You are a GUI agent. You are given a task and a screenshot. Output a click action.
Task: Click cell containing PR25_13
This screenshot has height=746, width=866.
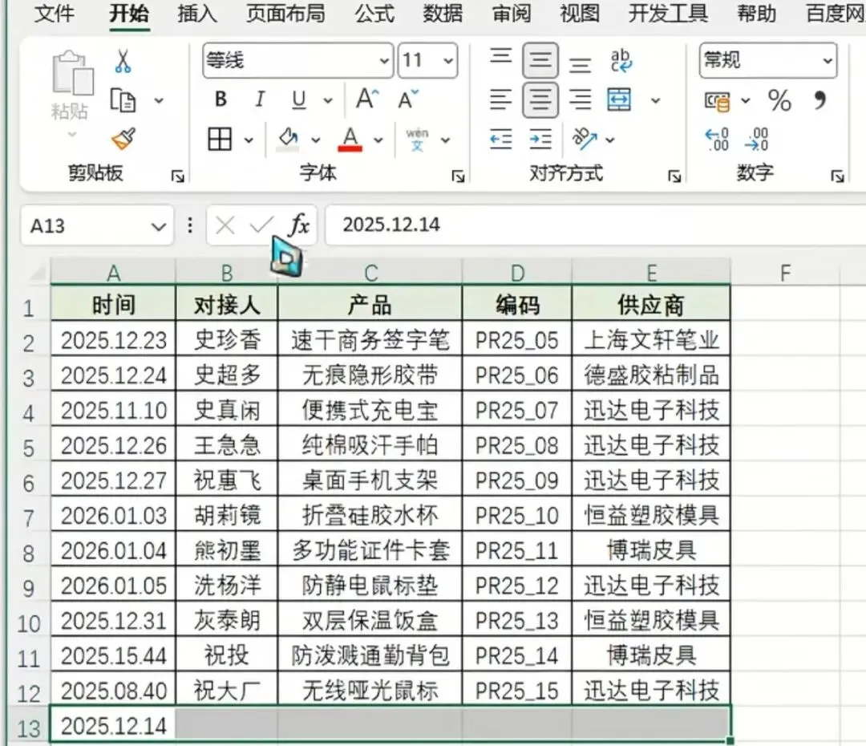point(517,621)
